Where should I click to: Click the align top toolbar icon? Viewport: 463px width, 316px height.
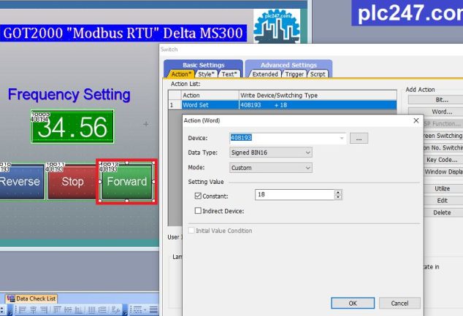[x=57, y=310]
